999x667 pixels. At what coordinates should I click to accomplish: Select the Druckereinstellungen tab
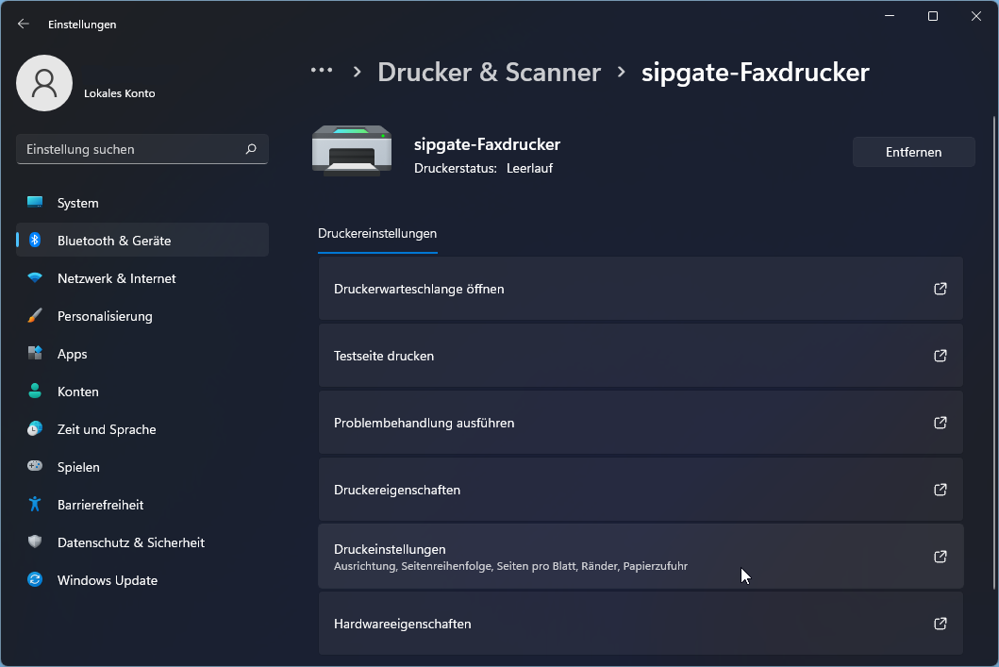pos(377,234)
